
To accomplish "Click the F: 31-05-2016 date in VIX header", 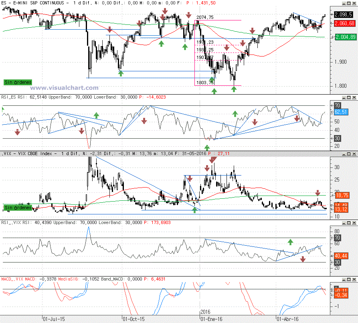I will (x=191, y=153).
